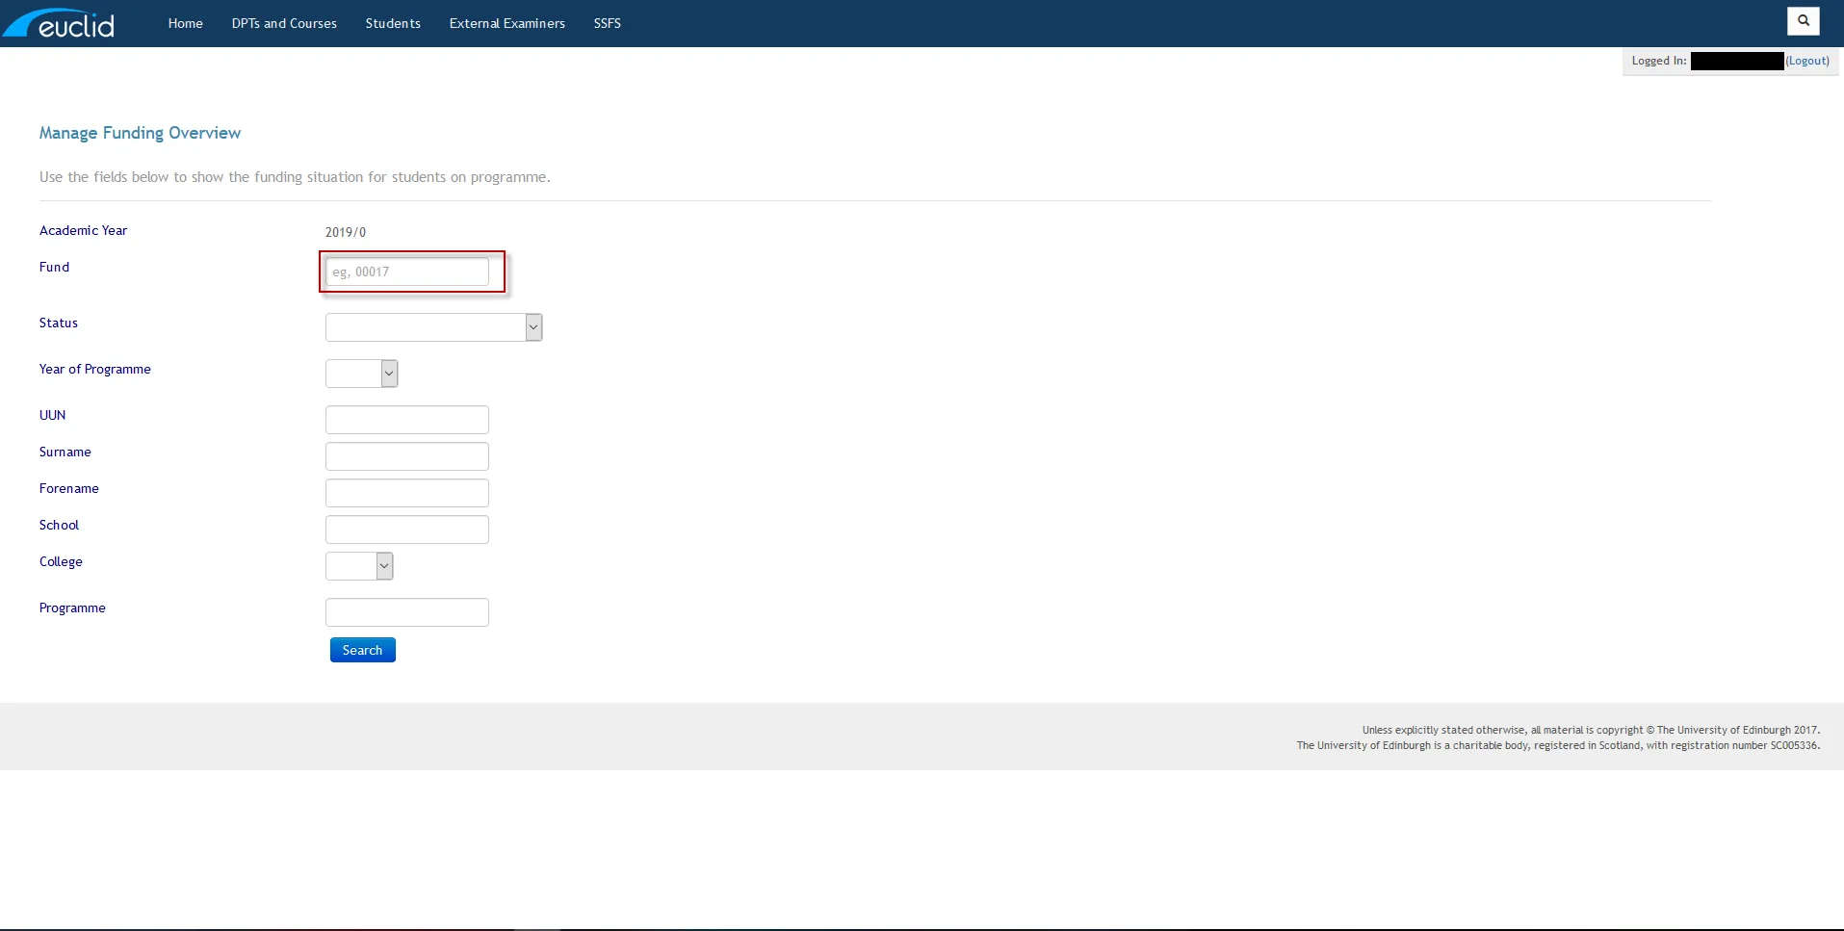Click the blacked-out logged-in username area
The width and height of the screenshot is (1844, 931).
coord(1736,61)
